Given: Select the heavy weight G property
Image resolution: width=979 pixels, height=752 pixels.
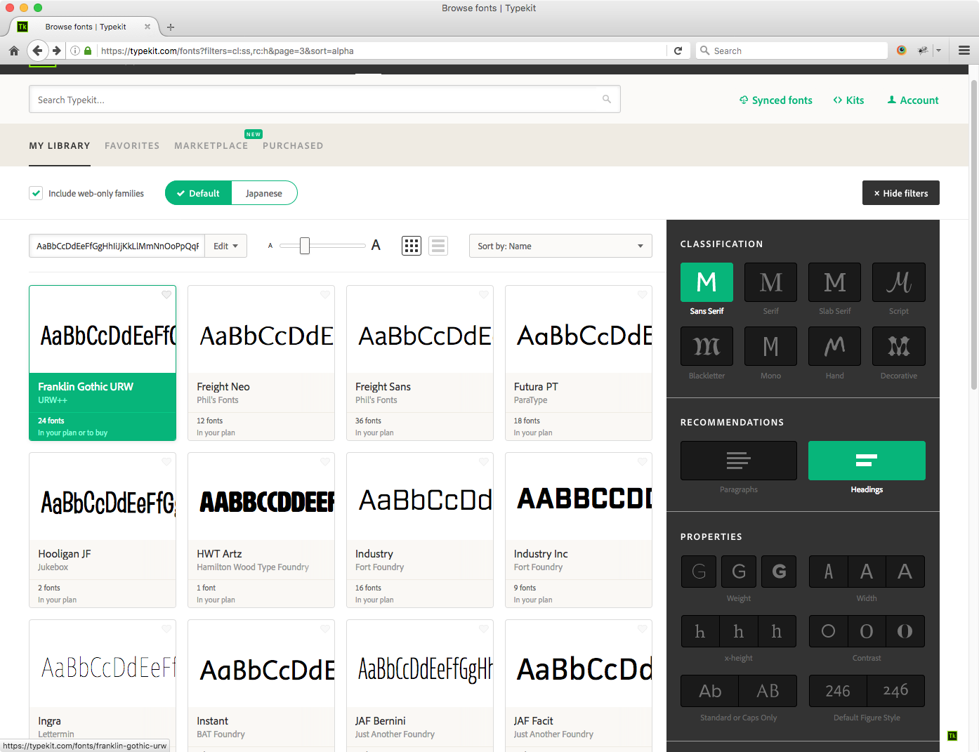Looking at the screenshot, I should pos(779,572).
